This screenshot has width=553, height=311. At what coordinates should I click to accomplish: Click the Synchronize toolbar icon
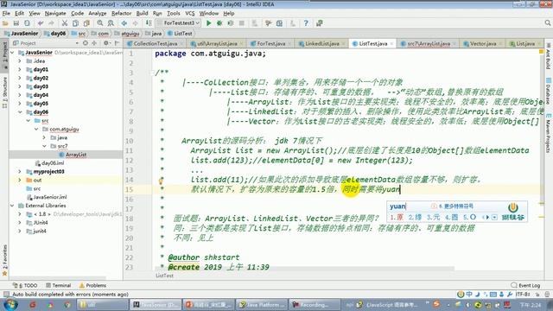[x=27, y=23]
